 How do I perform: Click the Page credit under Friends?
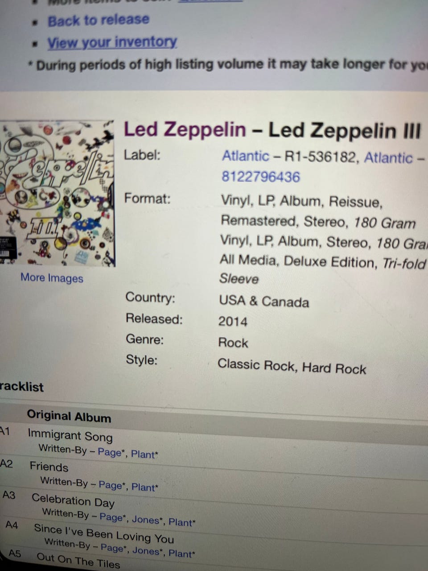pos(110,485)
